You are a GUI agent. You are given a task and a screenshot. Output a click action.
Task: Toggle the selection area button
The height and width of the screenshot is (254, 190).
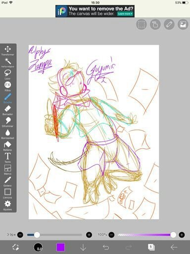pyautogui.click(x=142, y=24)
